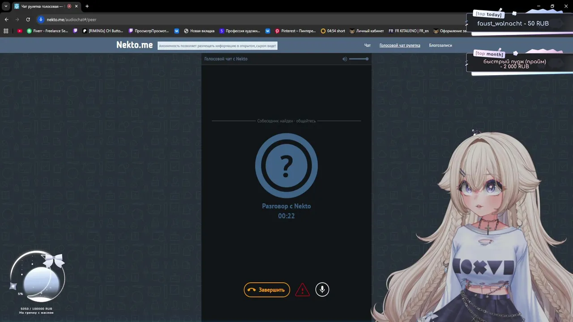Open the tab search dropdown arrow
The width and height of the screenshot is (573, 322).
[x=6, y=6]
